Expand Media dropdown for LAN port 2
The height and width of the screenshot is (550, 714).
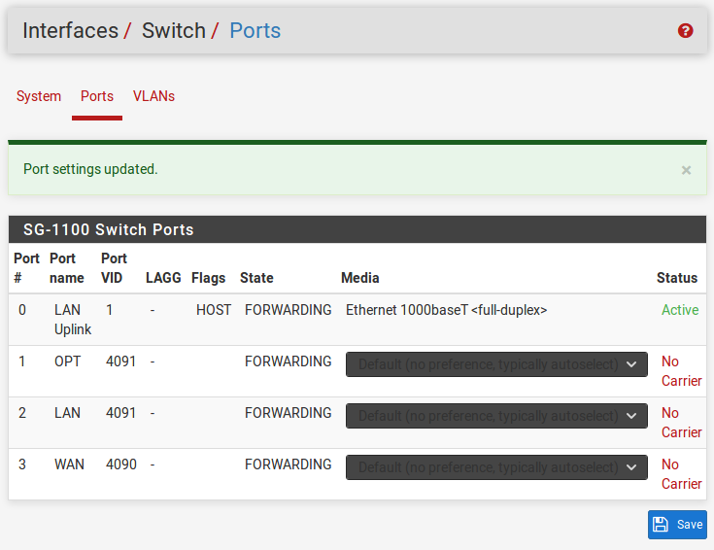point(496,416)
